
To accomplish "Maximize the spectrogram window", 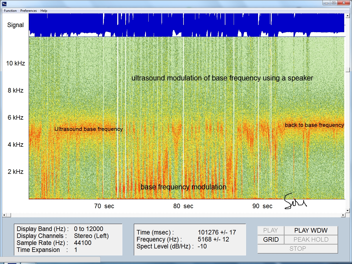I will tap(334, 3).
